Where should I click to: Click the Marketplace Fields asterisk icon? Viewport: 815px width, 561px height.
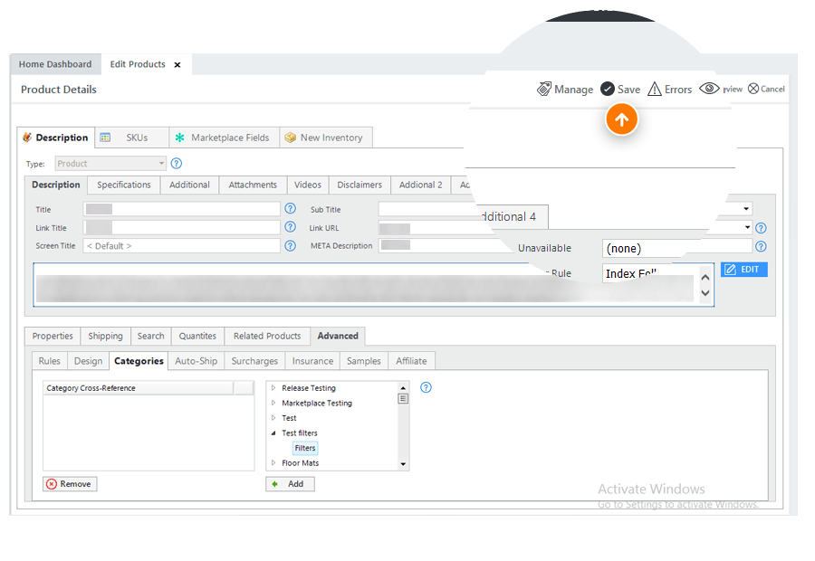(180, 138)
